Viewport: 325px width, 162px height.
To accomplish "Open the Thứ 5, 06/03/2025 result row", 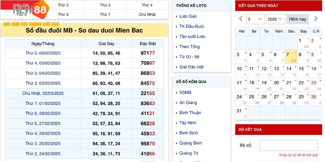I will click(43, 53).
